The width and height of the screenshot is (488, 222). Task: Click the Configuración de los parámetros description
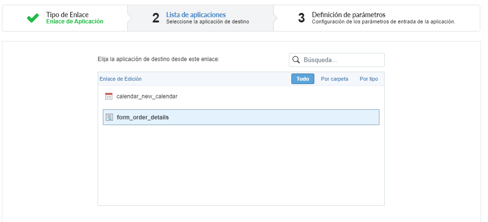[x=383, y=22]
